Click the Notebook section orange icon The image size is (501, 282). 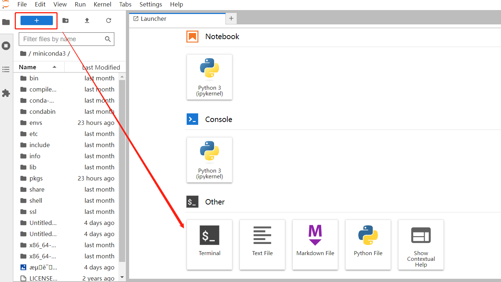pyautogui.click(x=192, y=37)
